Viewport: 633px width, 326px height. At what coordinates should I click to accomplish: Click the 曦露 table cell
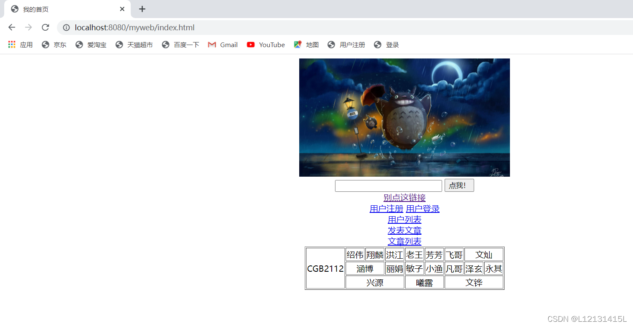[x=424, y=282]
